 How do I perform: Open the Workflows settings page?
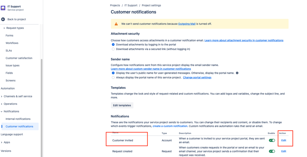(12, 43)
